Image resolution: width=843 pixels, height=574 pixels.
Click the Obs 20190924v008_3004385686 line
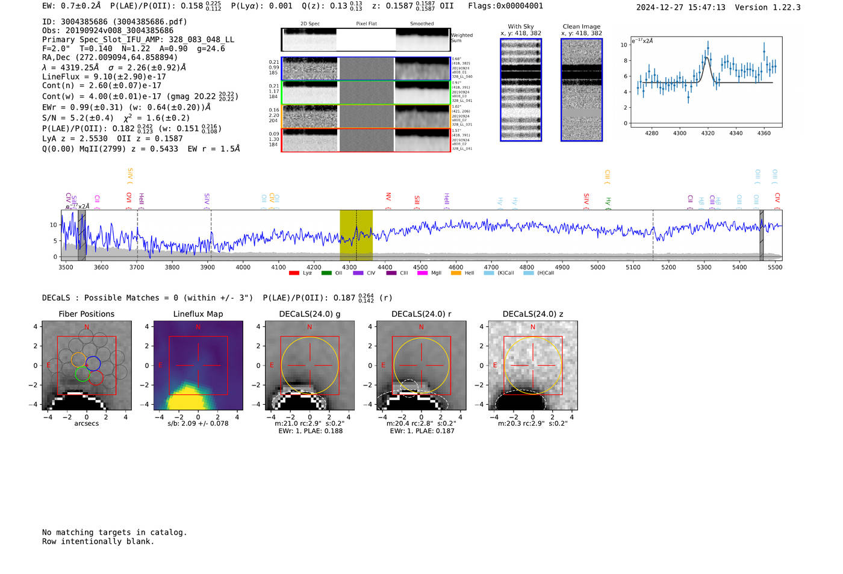point(108,31)
